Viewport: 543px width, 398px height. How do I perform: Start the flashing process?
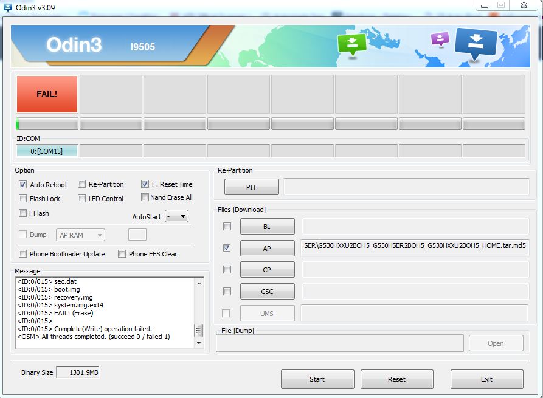click(317, 379)
